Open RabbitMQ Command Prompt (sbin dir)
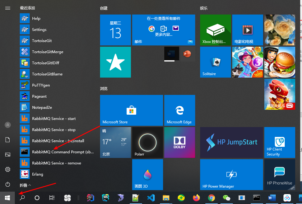The width and height of the screenshot is (302, 204). 57,152
